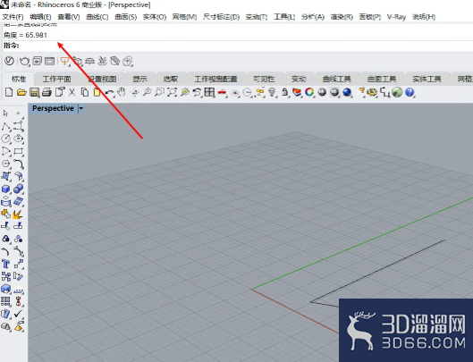Click the orange Explode tool

[x=17, y=215]
